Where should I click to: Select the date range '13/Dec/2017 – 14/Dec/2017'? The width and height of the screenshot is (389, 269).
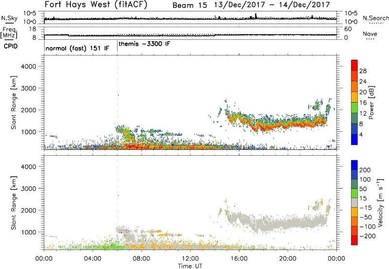click(272, 5)
